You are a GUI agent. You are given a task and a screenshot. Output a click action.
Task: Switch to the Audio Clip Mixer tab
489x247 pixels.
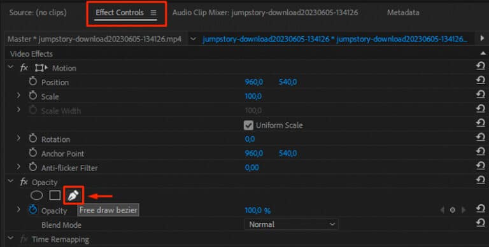[265, 13]
